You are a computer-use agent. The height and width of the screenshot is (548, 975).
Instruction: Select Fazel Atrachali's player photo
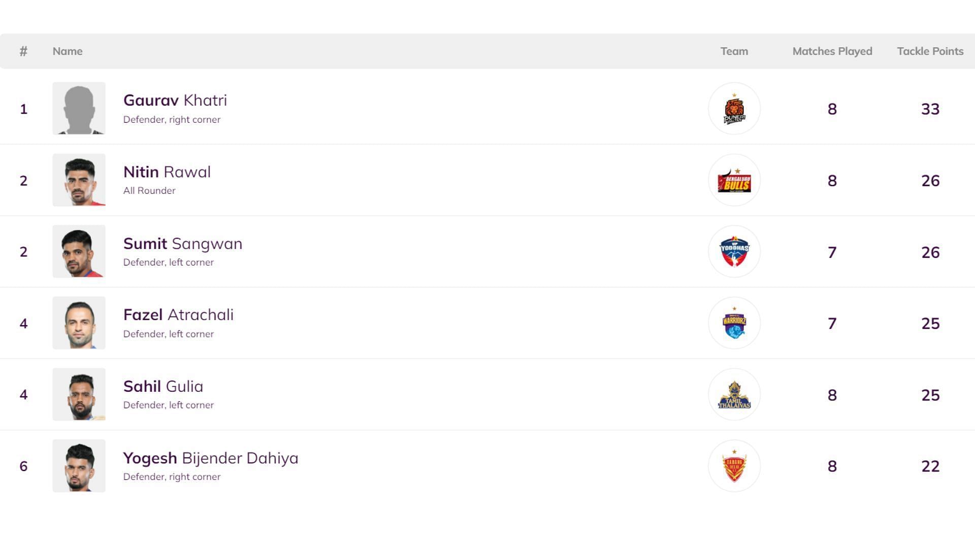pyautogui.click(x=79, y=323)
